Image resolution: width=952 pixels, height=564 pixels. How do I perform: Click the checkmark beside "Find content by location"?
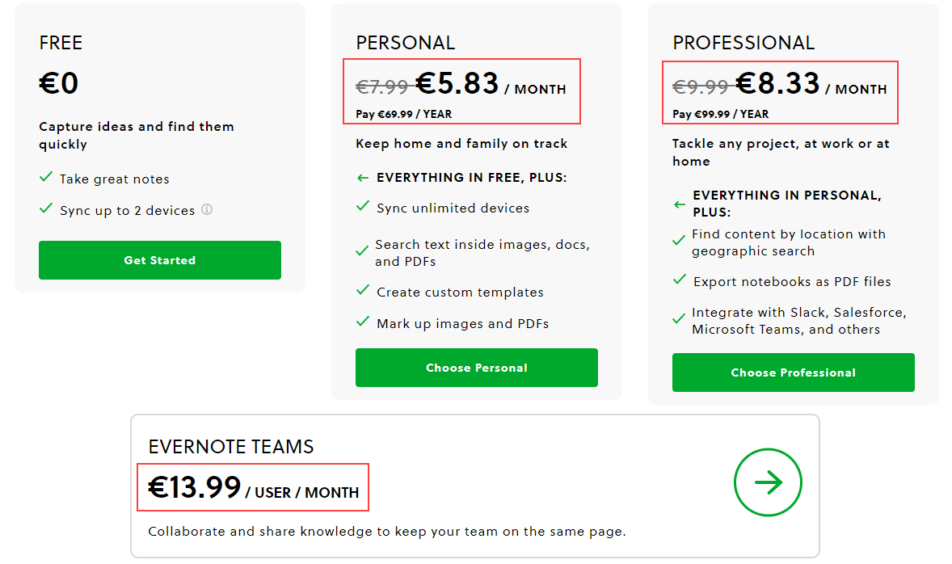tap(679, 240)
